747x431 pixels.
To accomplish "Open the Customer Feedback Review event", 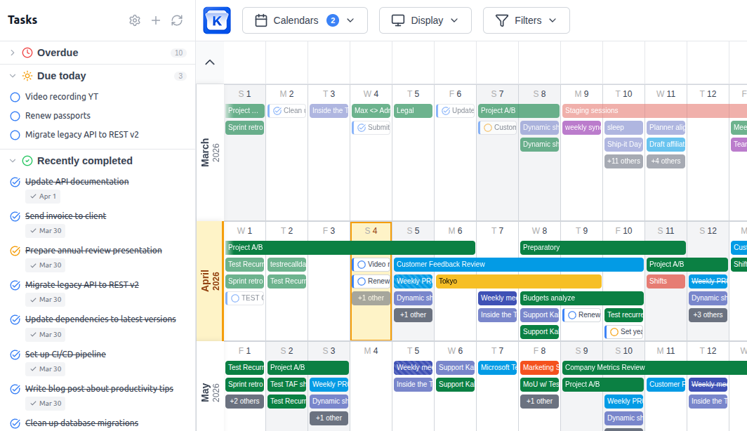I will coord(518,265).
